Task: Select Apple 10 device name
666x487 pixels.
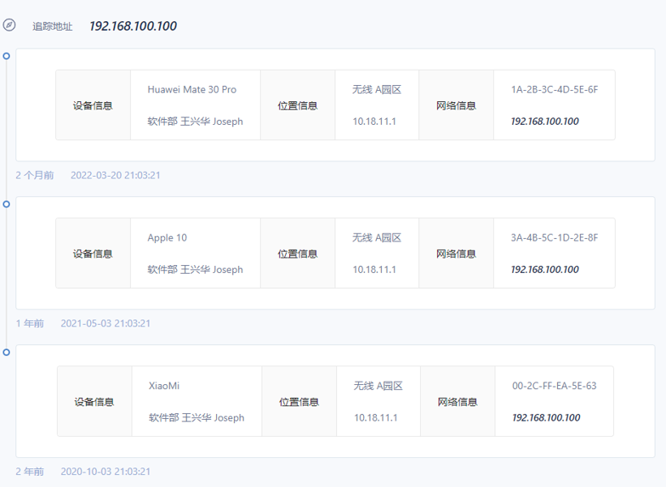Action: (x=167, y=238)
